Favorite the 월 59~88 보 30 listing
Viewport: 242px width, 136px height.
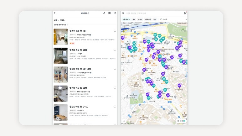(x=115, y=31)
